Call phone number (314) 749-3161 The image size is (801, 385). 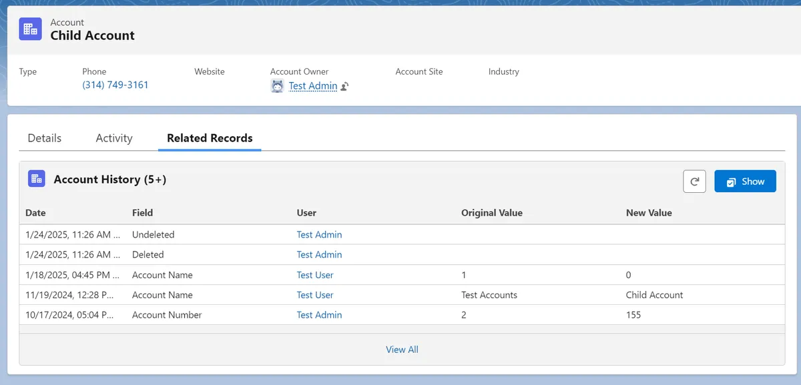pos(115,85)
